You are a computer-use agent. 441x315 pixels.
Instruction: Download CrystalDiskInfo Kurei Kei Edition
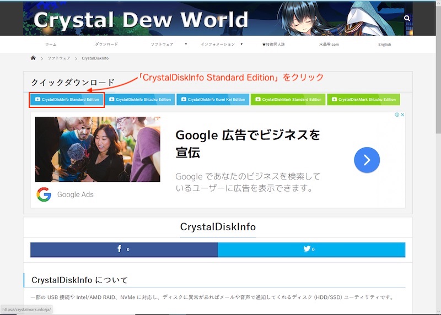click(x=213, y=100)
